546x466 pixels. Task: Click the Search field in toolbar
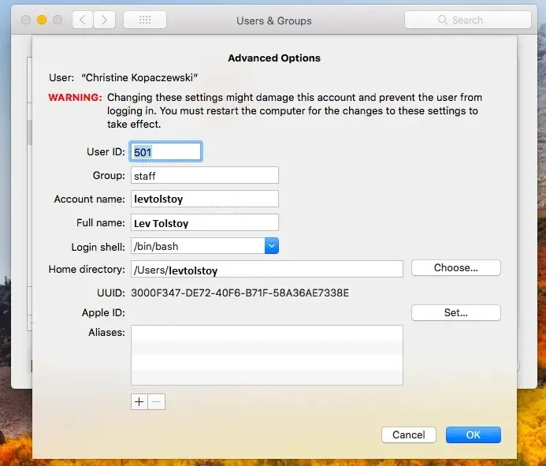point(468,20)
